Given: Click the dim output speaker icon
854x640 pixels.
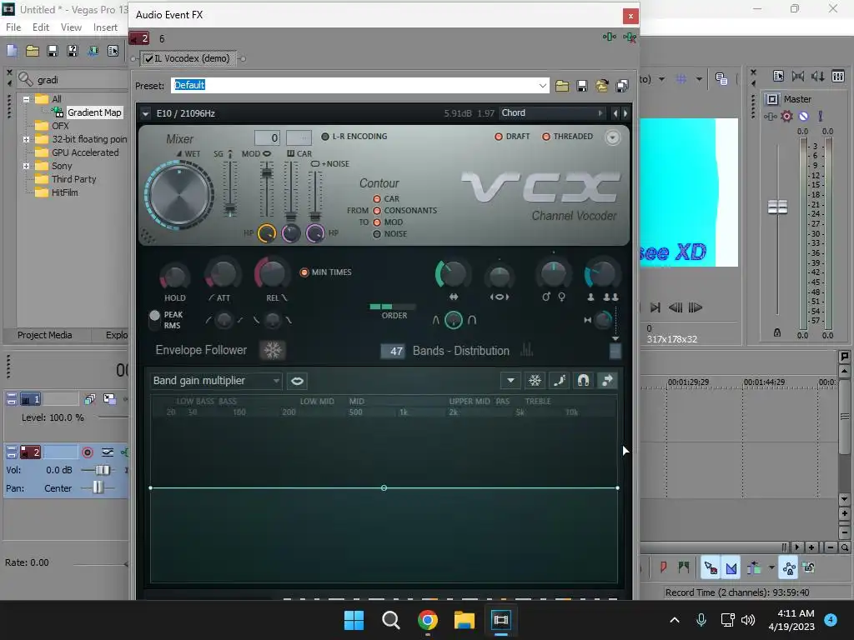Looking at the screenshot, I should pyautogui.click(x=817, y=76).
